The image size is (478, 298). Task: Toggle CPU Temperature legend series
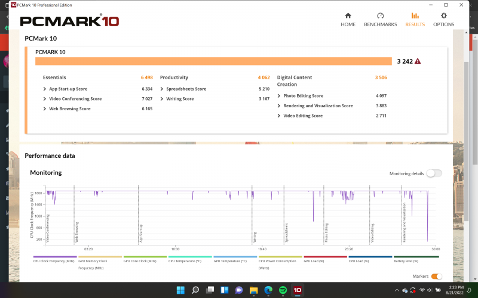point(190,259)
